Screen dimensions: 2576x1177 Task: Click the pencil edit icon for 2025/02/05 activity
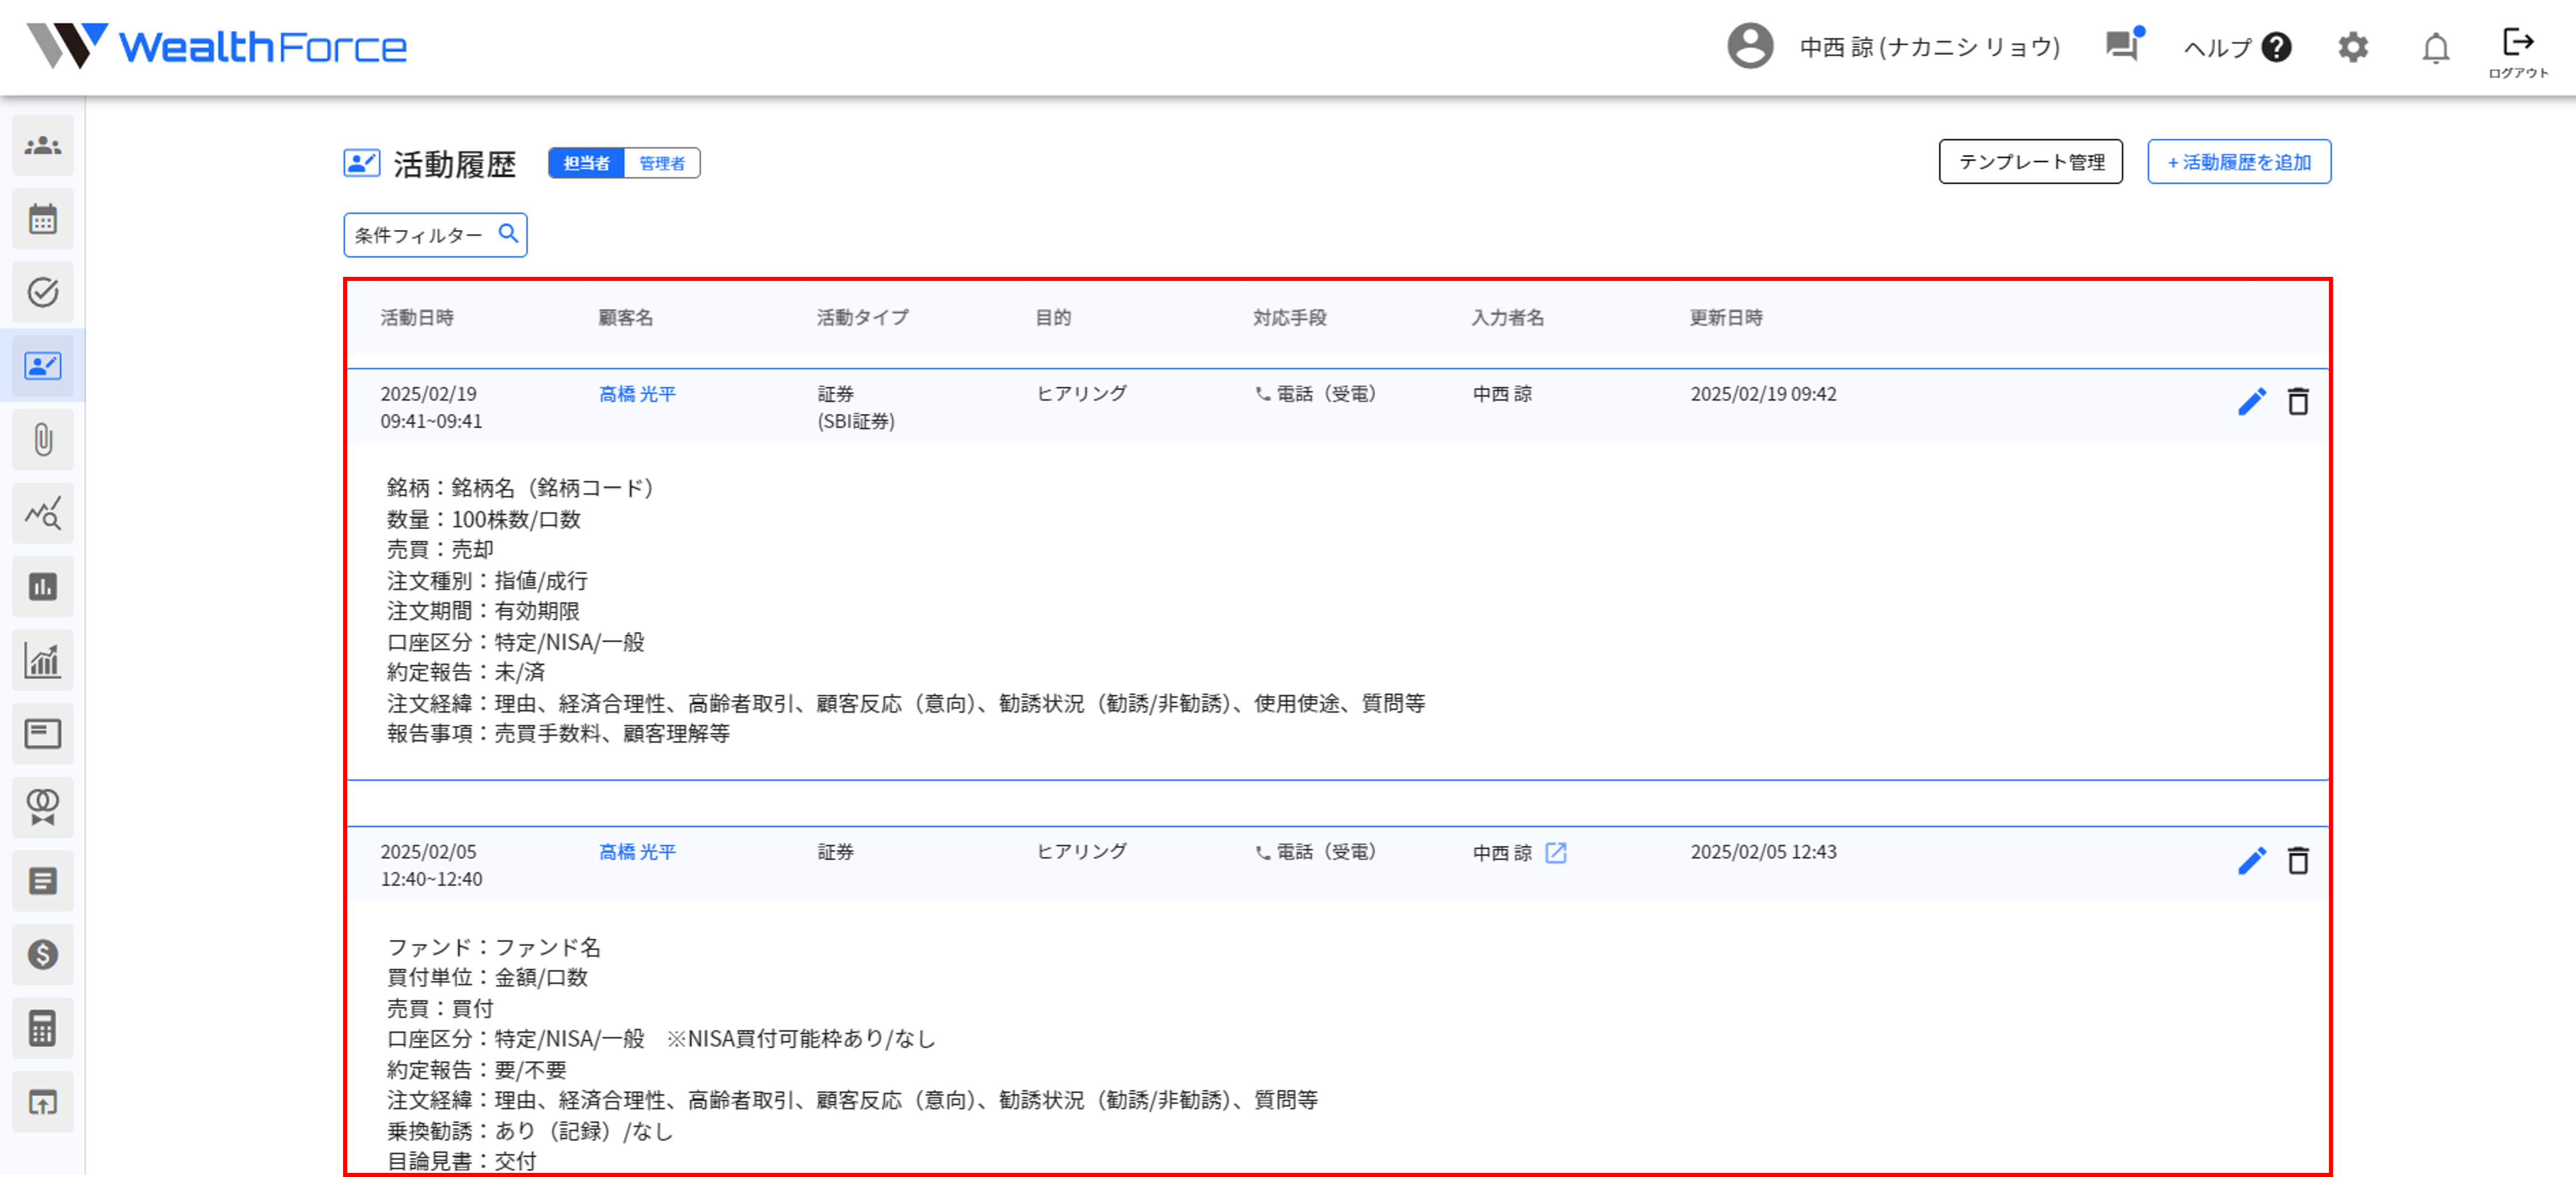pyautogui.click(x=2251, y=861)
